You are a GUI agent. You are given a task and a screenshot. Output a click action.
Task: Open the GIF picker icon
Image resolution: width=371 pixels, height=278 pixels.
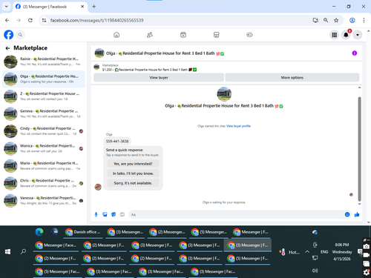122,214
